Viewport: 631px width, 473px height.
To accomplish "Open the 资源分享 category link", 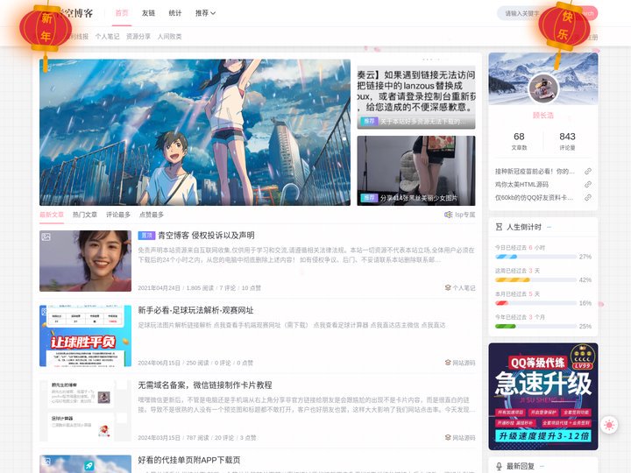I will [x=138, y=37].
